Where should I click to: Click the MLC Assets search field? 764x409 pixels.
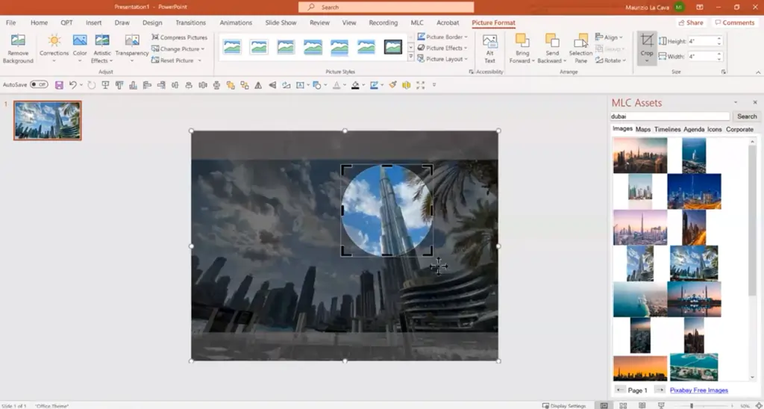click(670, 116)
